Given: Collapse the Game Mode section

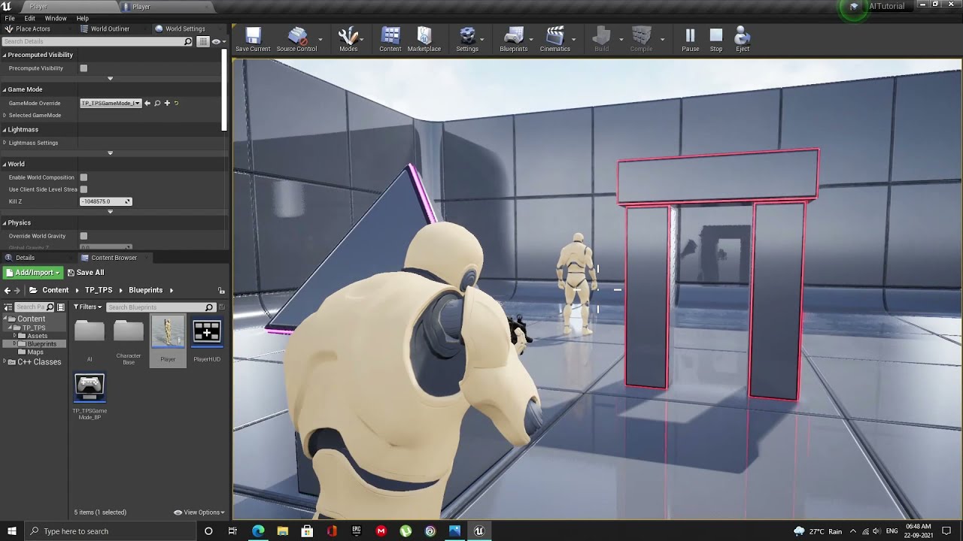Looking at the screenshot, I should point(5,89).
